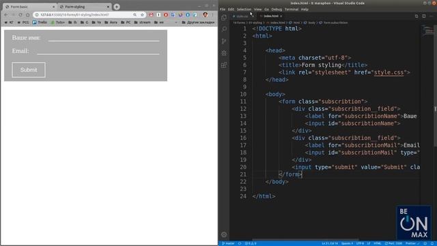Open the Gmail extension icon in Chrome

tap(151, 14)
